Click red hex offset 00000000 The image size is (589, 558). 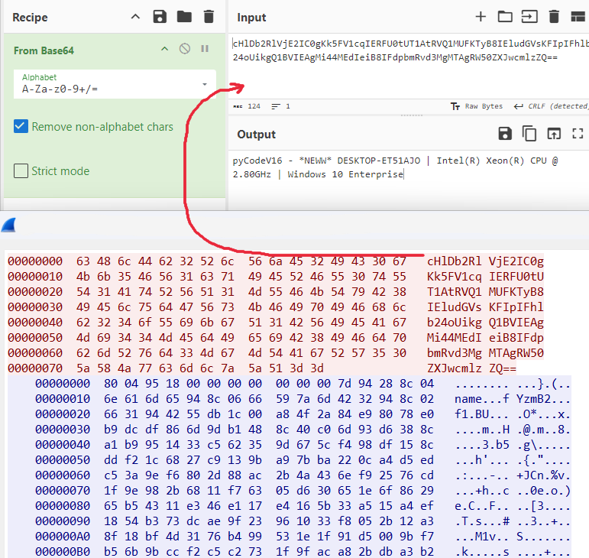click(35, 261)
